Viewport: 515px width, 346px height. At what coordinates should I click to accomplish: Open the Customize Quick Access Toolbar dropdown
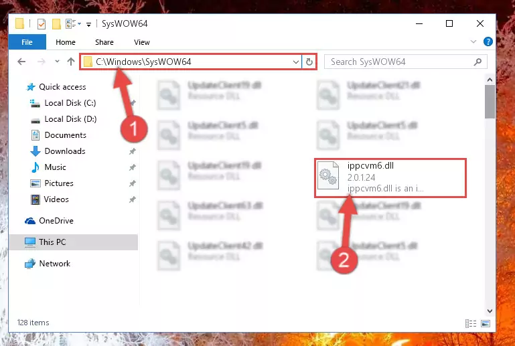pos(88,25)
